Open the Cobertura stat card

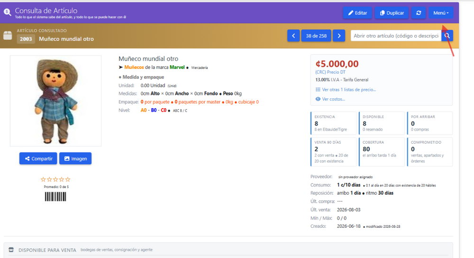[382, 152]
